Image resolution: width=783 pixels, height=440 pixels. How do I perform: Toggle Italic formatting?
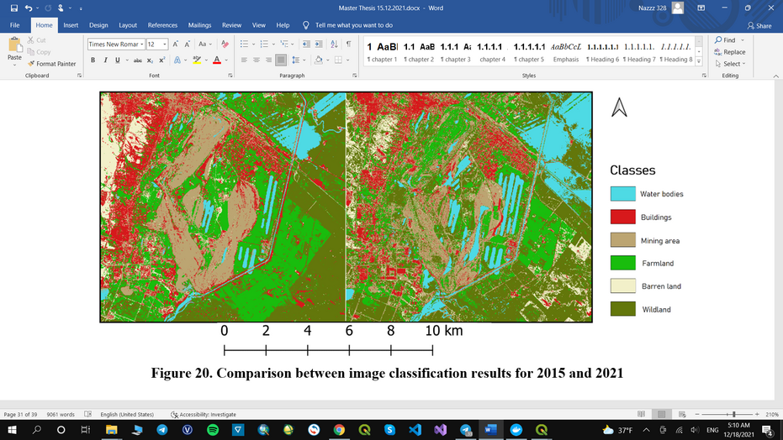coord(105,60)
